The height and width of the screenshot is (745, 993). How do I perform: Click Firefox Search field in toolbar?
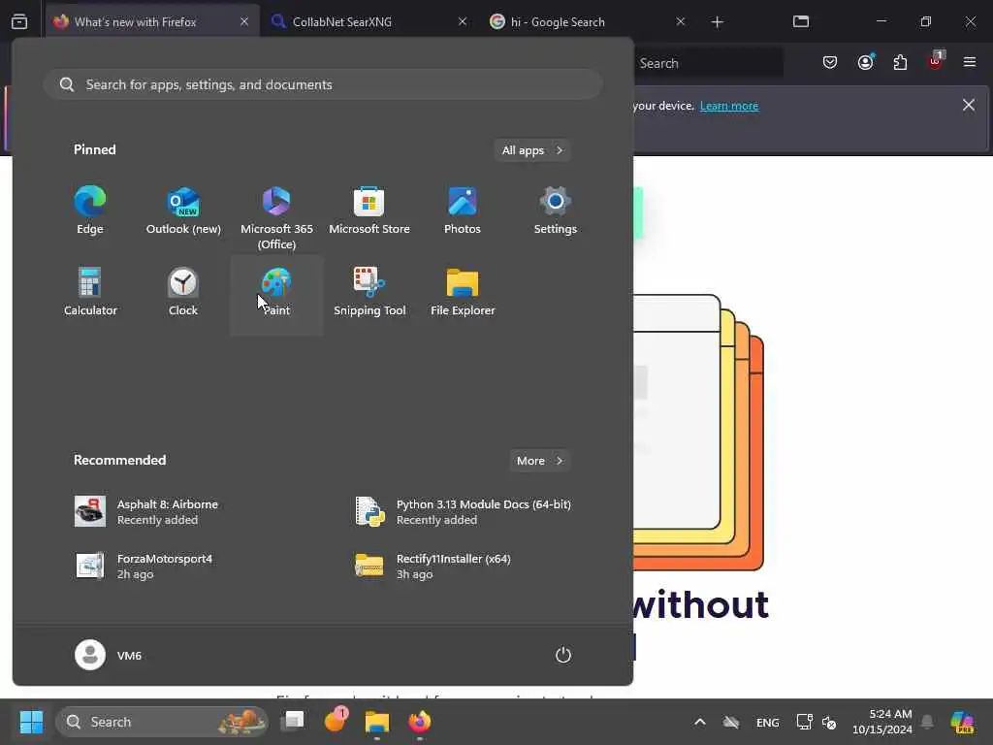(x=708, y=63)
